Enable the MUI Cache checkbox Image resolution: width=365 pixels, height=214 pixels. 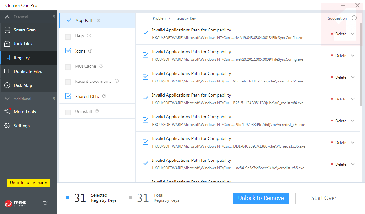point(68,67)
